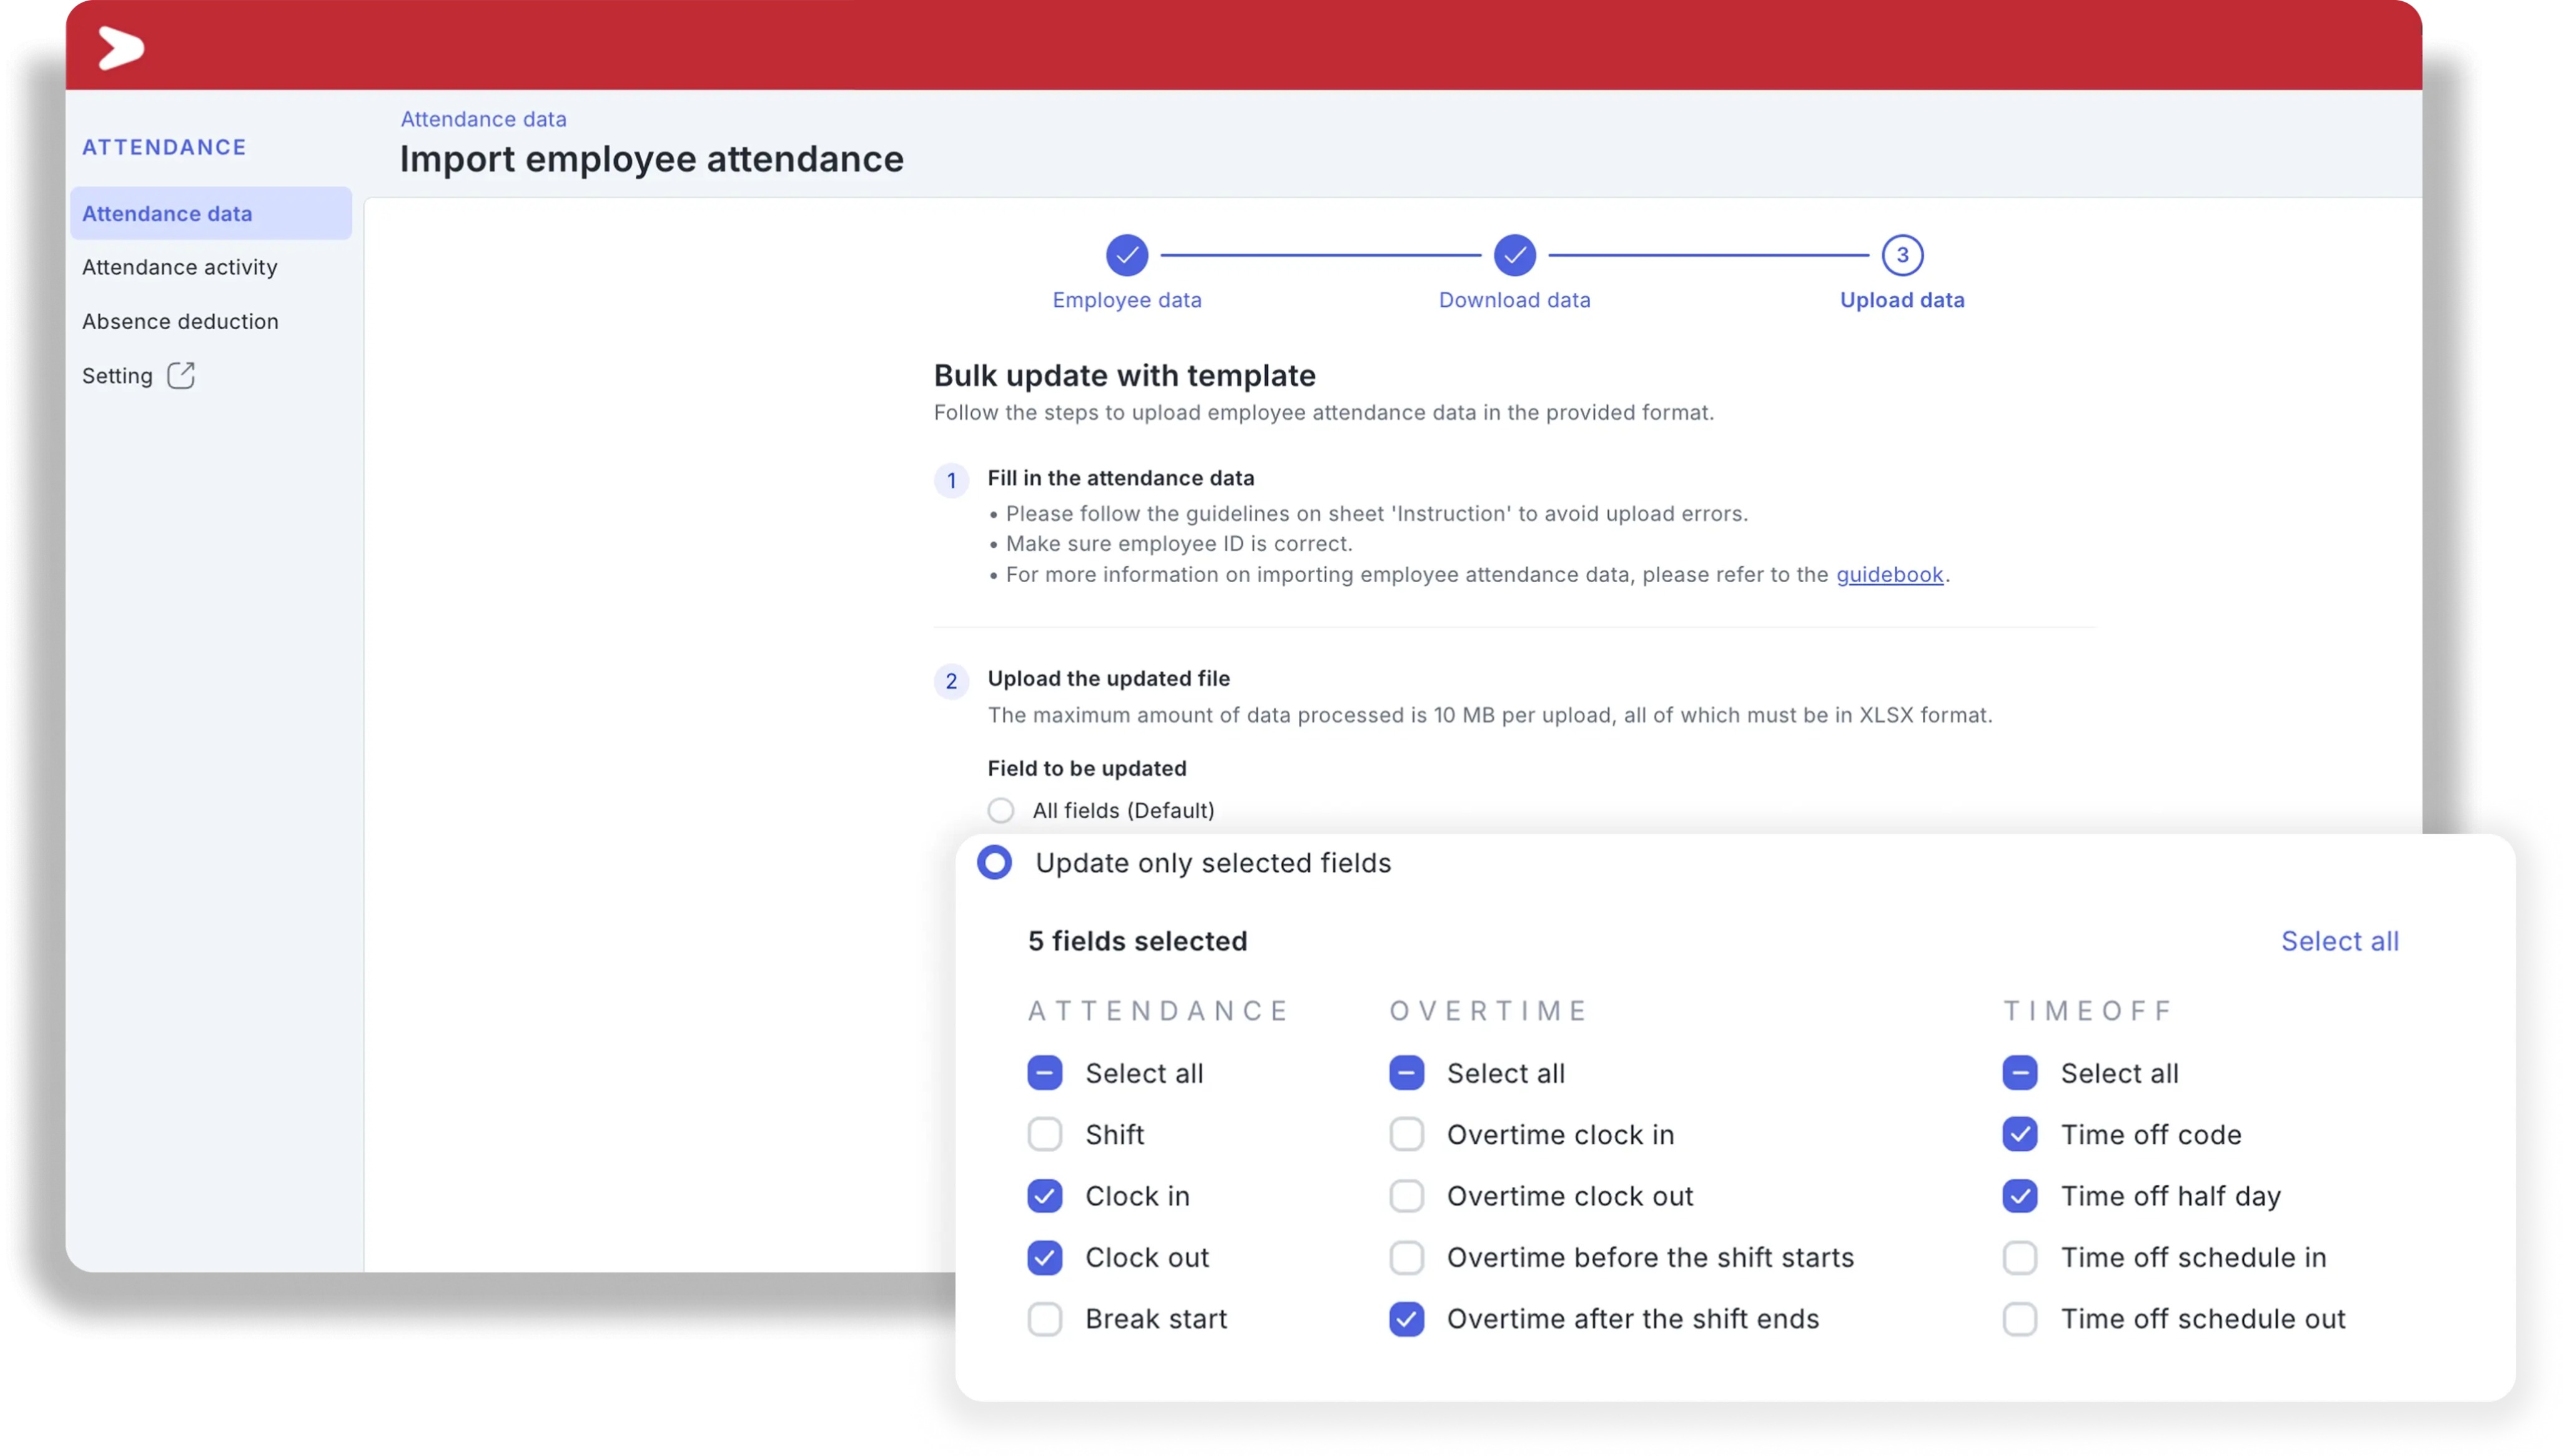This screenshot has height=1456, width=2563.
Task: Enable Break start checkbox
Action: coord(1045,1318)
